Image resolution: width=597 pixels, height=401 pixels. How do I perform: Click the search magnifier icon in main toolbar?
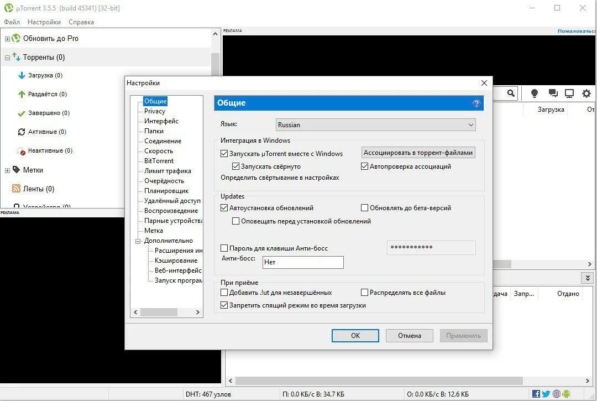pos(511,93)
